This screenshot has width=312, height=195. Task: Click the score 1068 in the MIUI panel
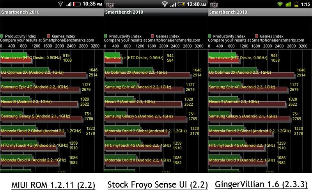coord(67,60)
